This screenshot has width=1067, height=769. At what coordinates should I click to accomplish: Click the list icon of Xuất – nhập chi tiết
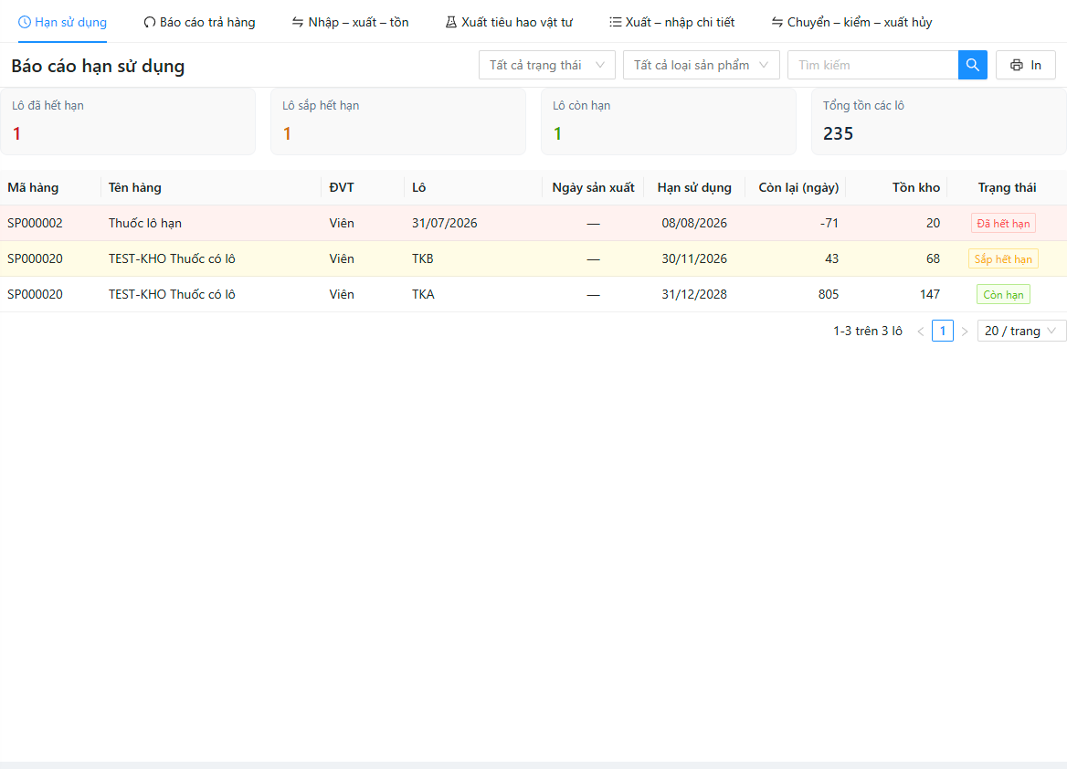(615, 23)
